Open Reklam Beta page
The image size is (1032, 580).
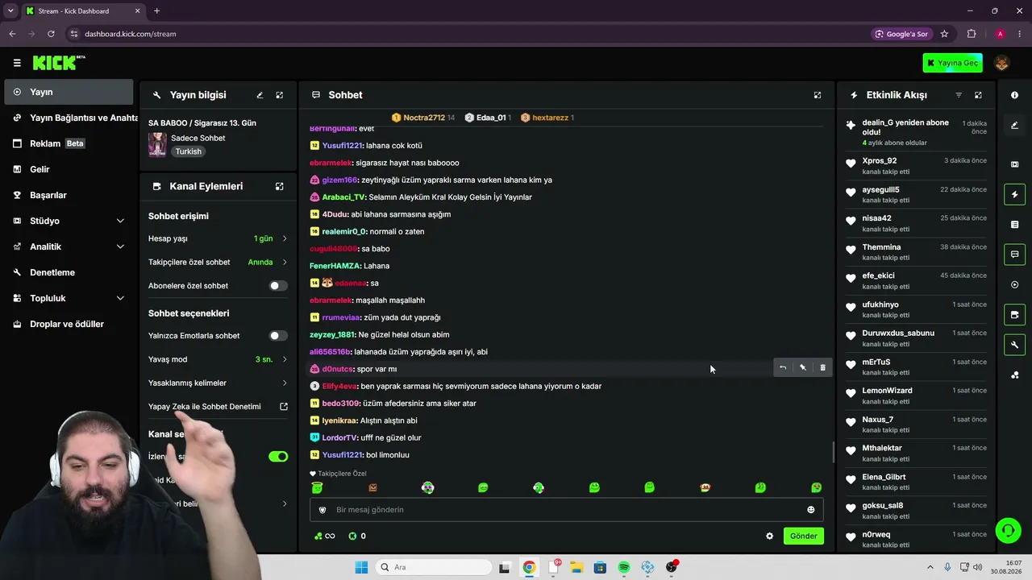click(x=69, y=143)
